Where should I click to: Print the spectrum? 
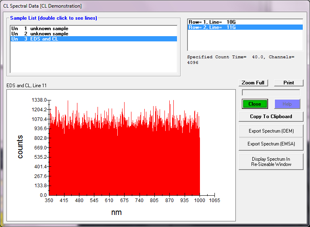tap(289, 83)
